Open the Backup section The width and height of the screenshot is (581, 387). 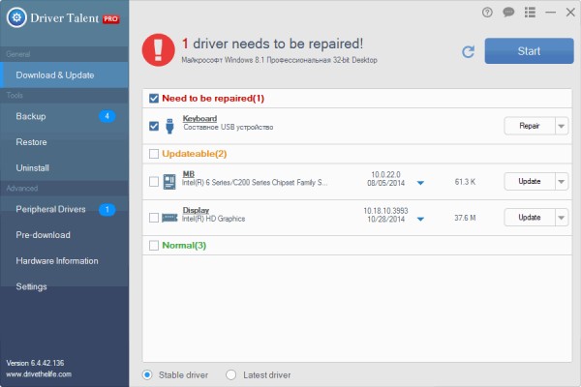tap(65, 116)
